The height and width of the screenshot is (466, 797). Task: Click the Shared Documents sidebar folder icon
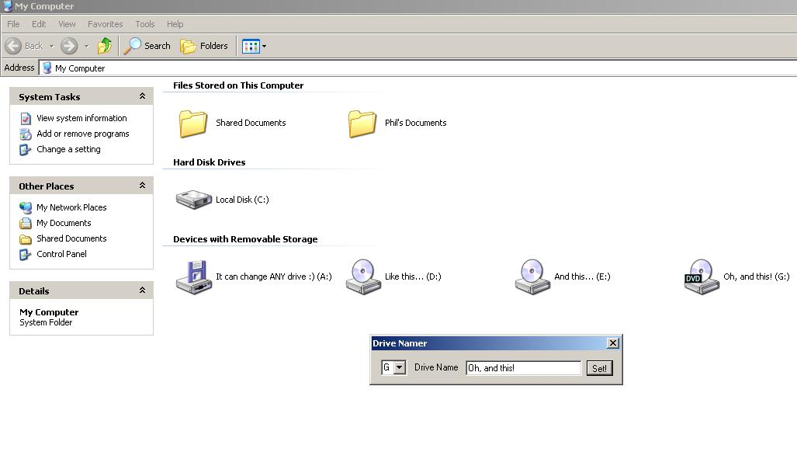[x=26, y=239]
